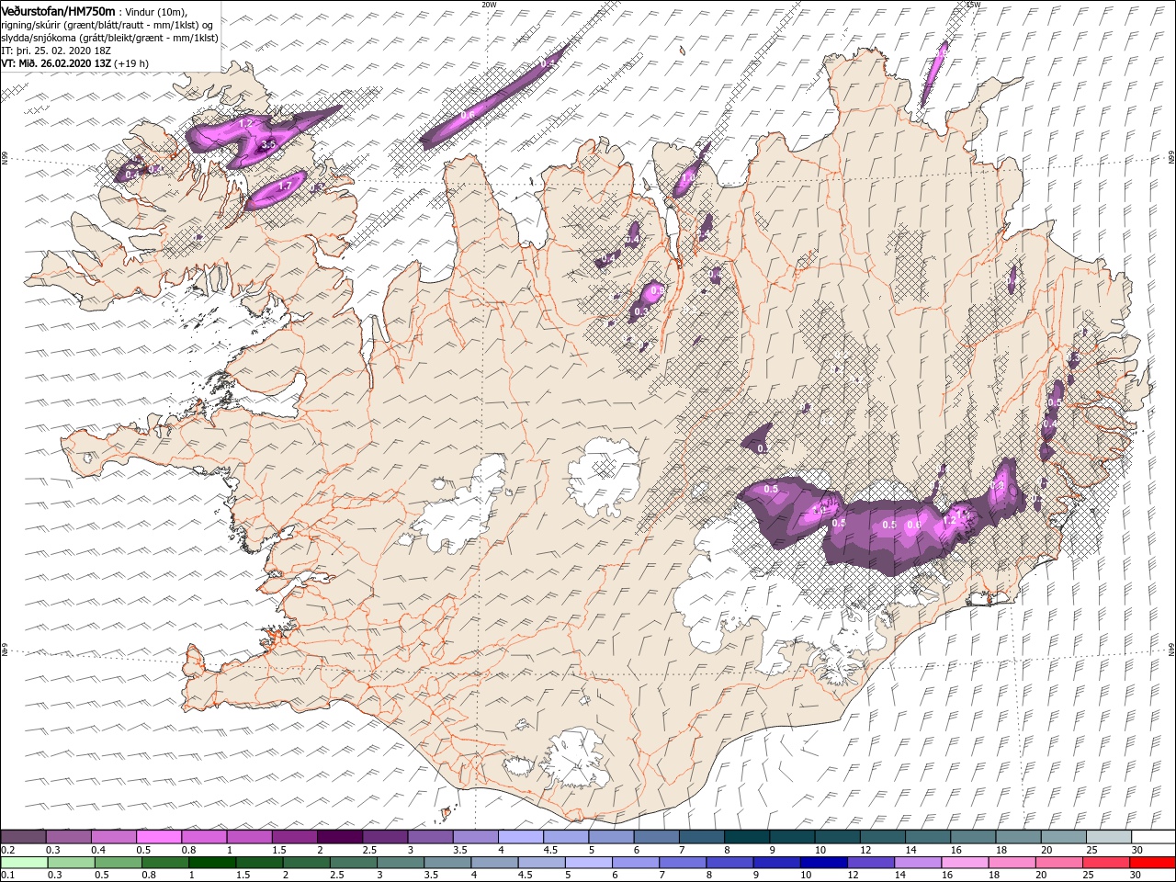Click the top legend swatch between 12 and 14
This screenshot has width=1176, height=882.
[882, 837]
